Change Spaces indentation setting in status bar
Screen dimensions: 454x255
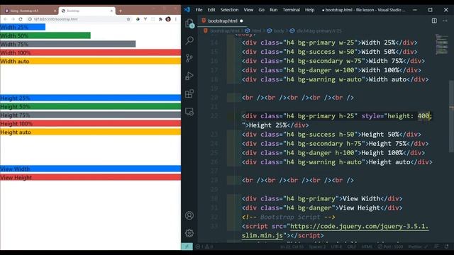point(317,246)
